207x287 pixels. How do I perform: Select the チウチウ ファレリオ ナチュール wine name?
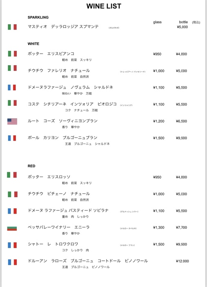tap(59, 71)
